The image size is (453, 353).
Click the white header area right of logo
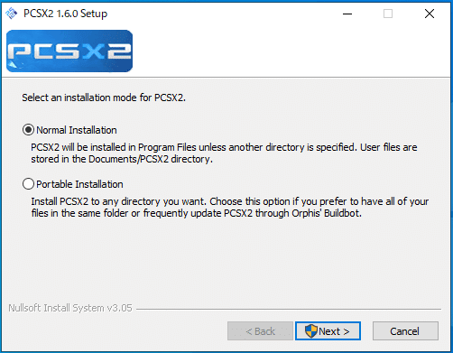coord(291,51)
